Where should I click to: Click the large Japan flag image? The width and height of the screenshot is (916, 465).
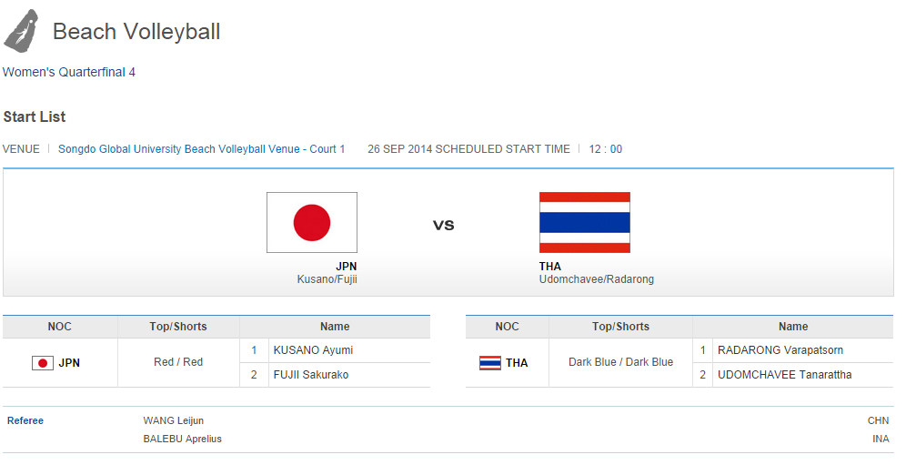pos(311,222)
